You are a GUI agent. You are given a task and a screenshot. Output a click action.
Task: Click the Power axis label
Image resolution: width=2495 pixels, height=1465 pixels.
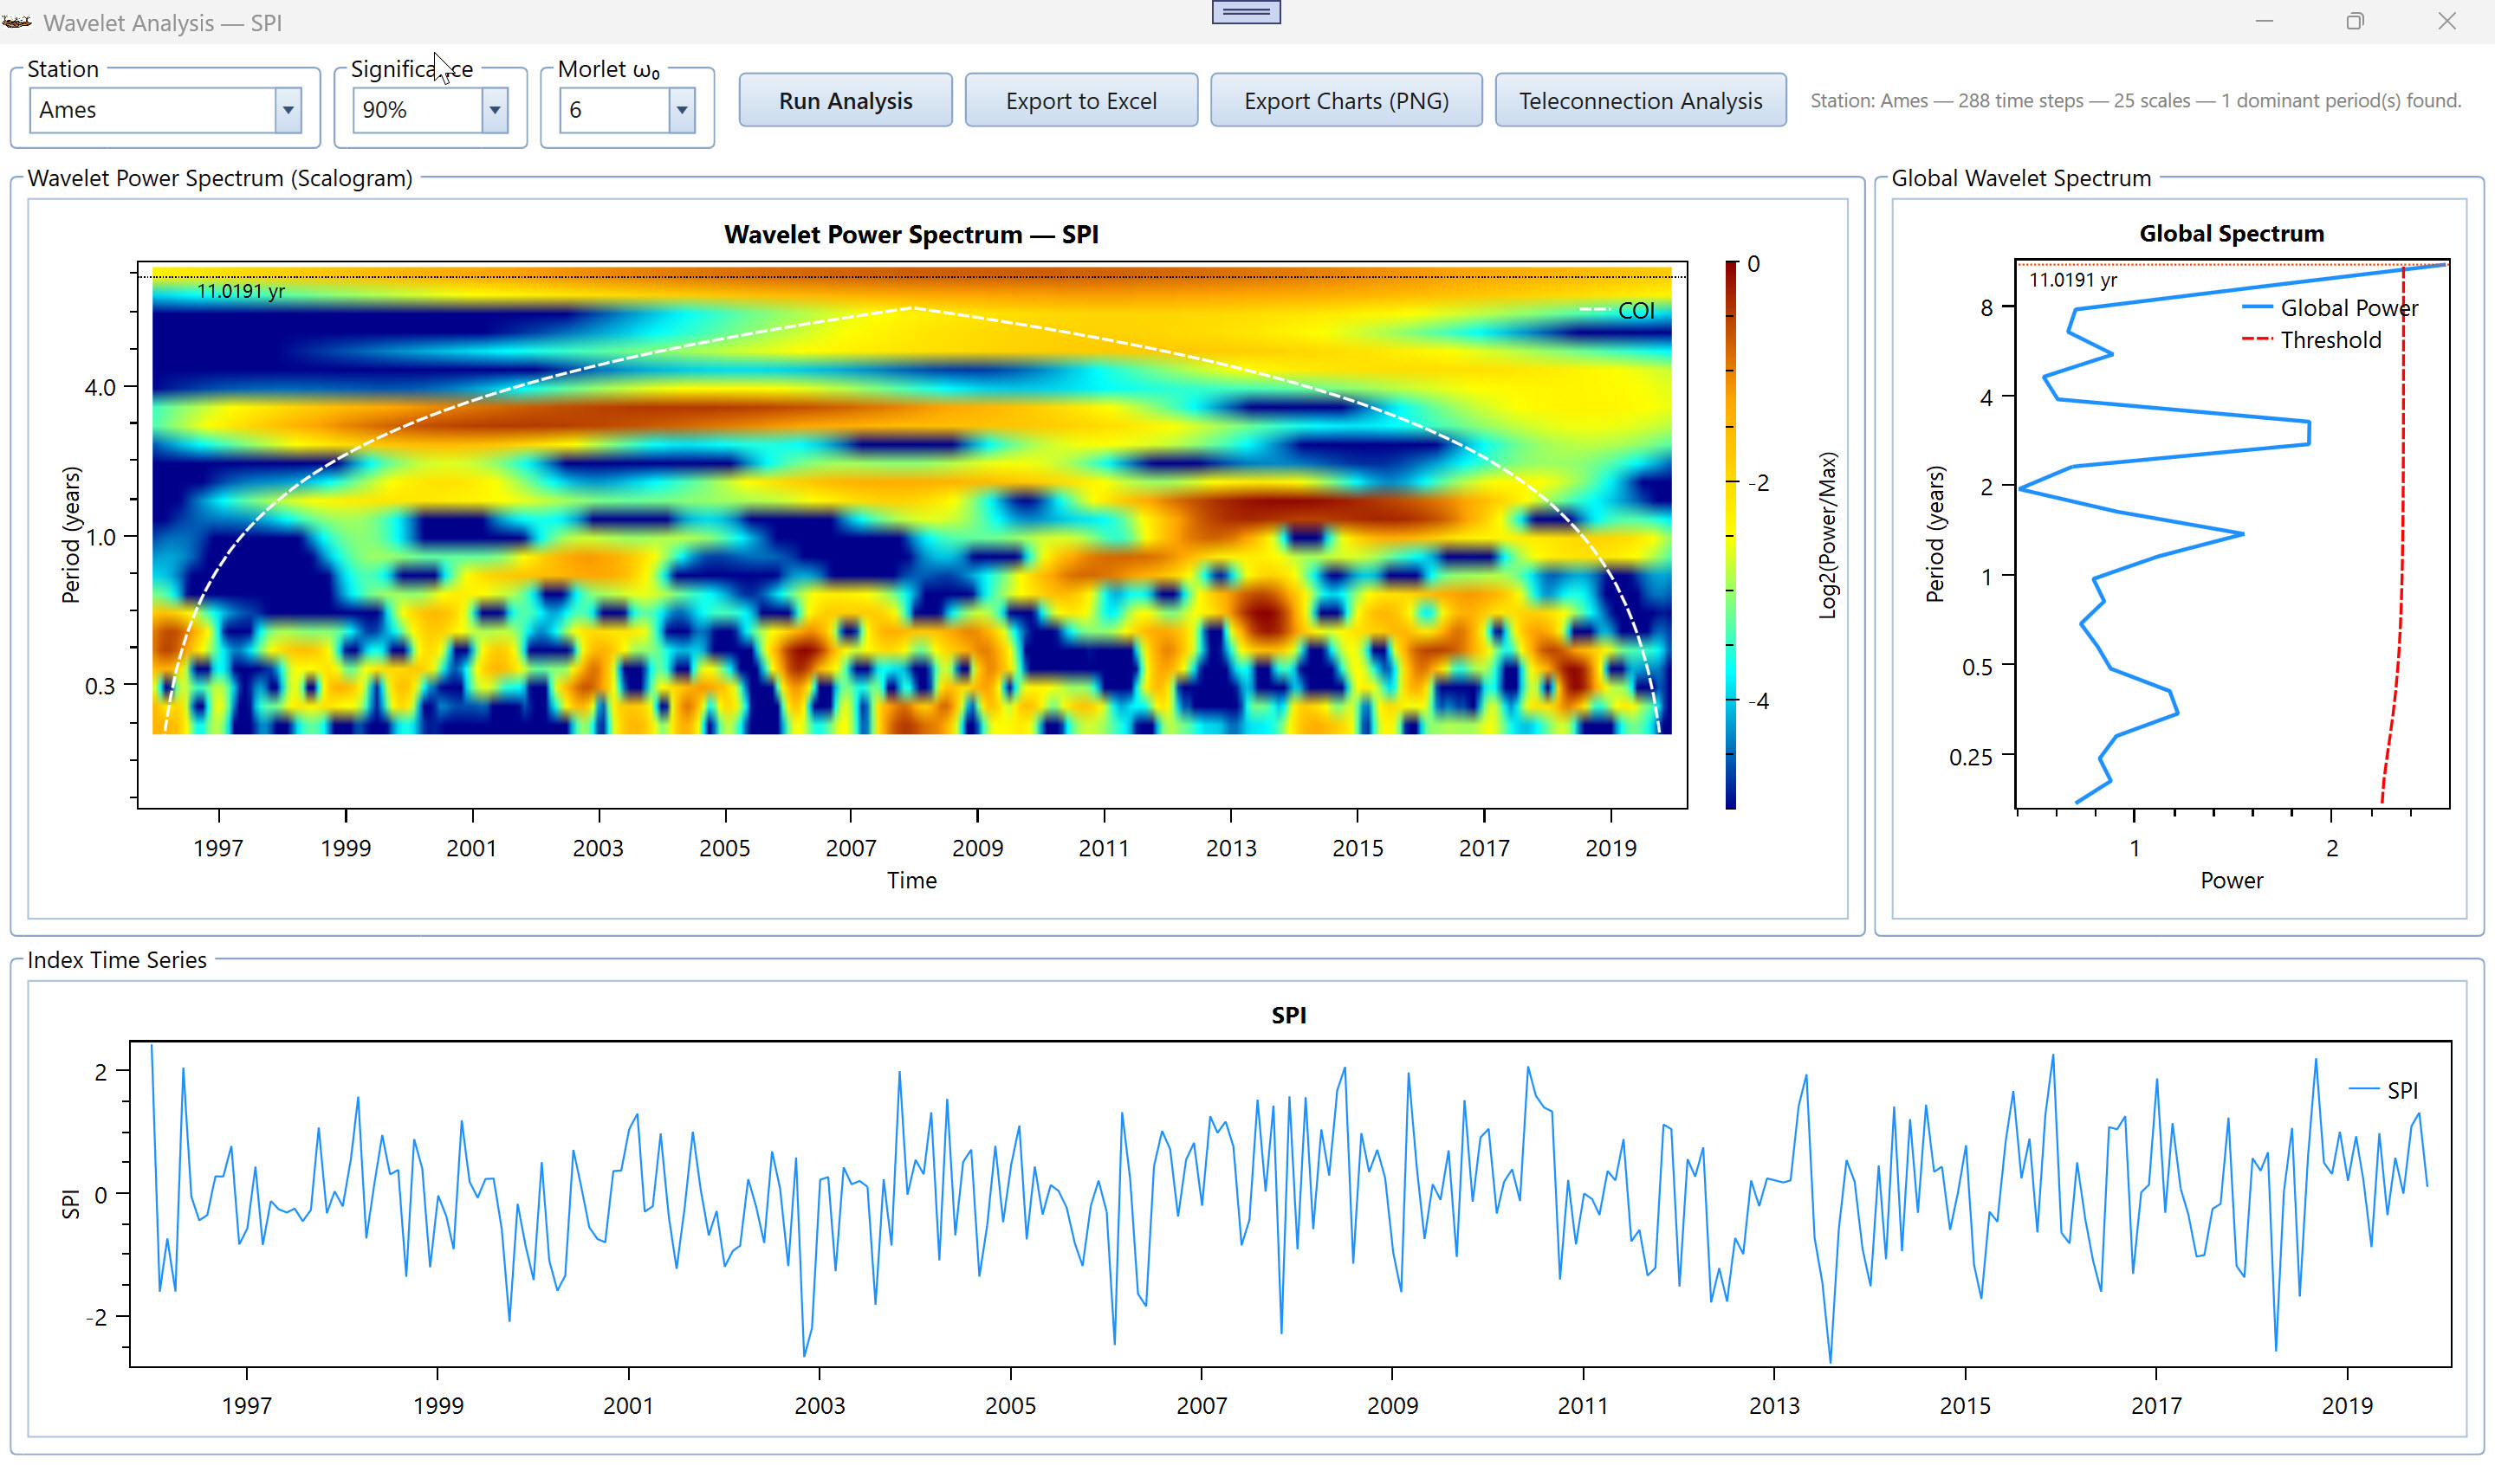point(2231,880)
